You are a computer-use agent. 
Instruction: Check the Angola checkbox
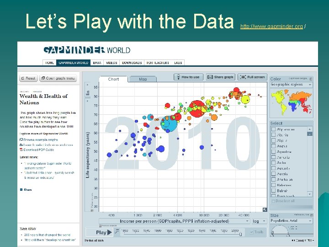(x=273, y=146)
